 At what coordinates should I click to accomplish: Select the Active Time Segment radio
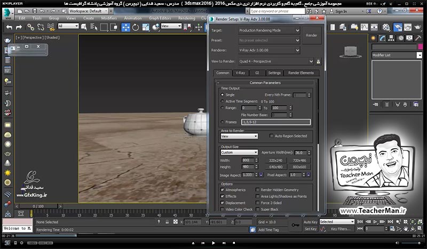coord(222,101)
